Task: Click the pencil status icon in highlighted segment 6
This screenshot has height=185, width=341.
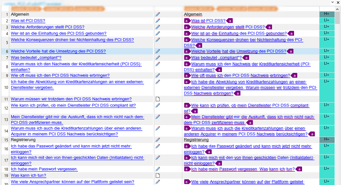Action: coord(158,51)
